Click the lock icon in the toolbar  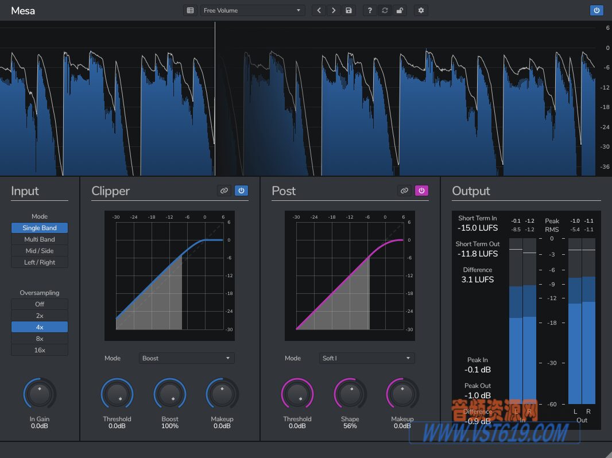pyautogui.click(x=400, y=10)
